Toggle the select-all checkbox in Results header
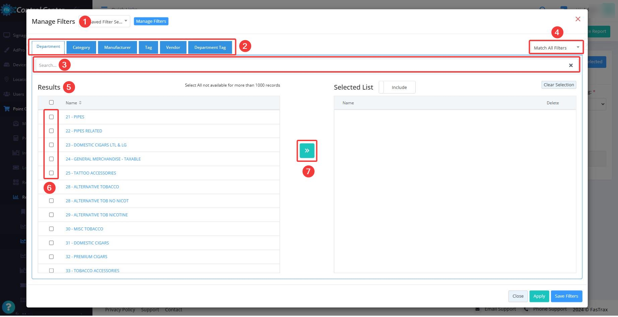The height and width of the screenshot is (317, 618). tap(51, 102)
